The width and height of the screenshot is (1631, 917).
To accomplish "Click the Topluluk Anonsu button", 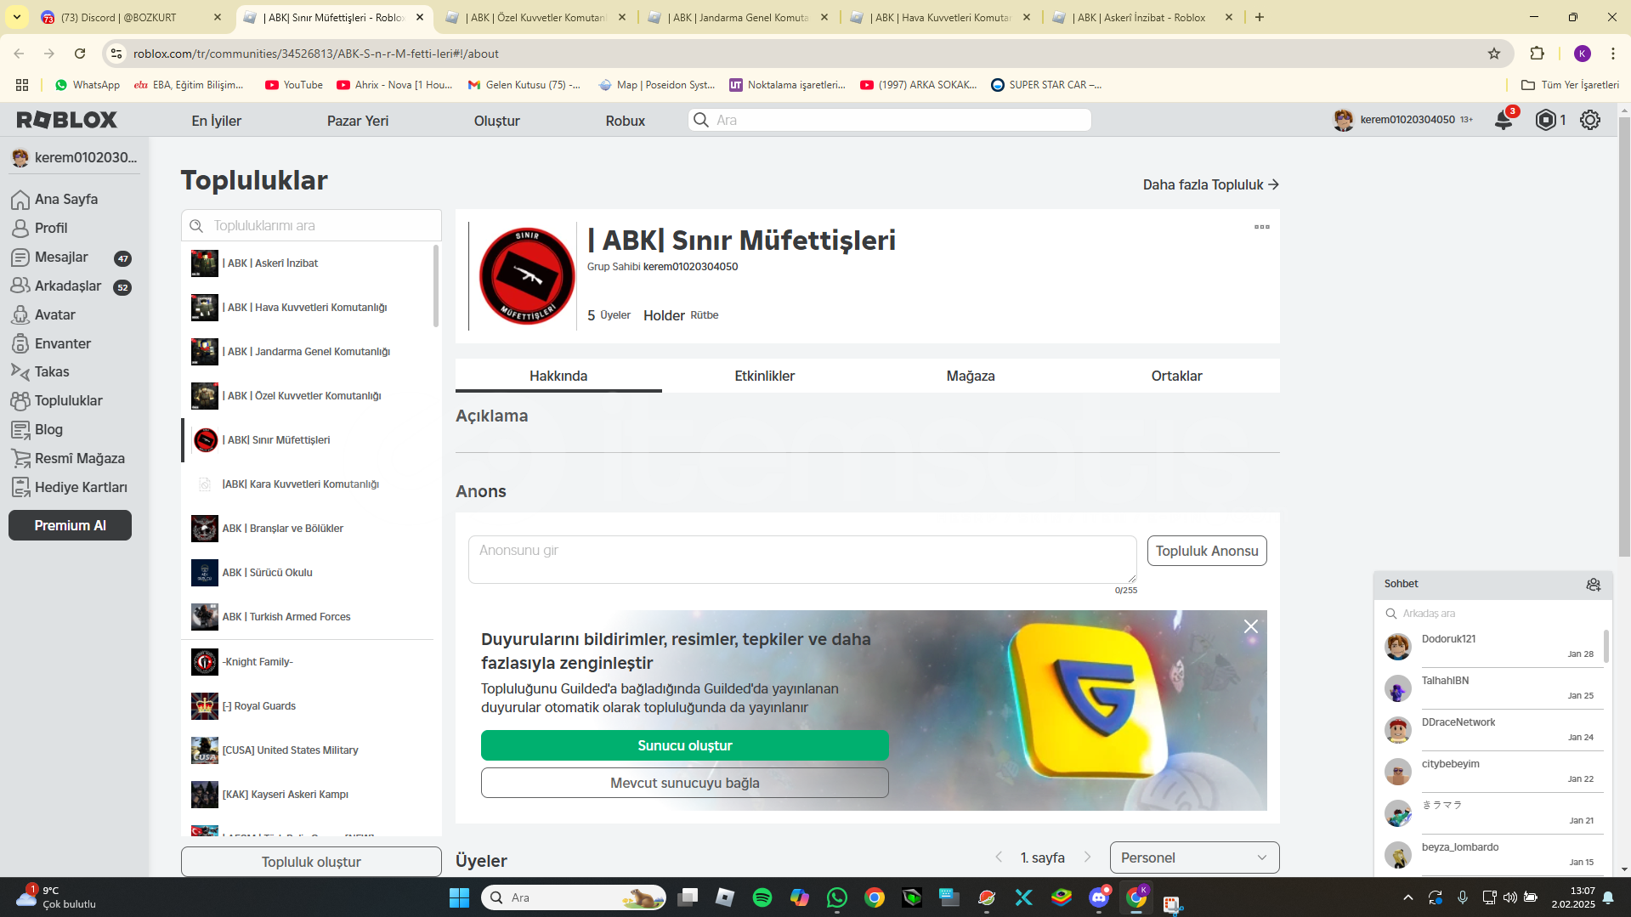I will [x=1207, y=551].
